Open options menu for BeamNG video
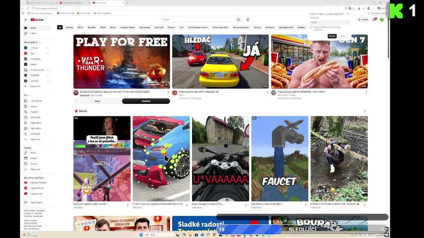The image size is (424, 238). tap(267, 92)
